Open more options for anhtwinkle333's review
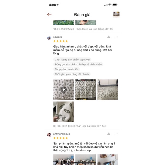The image size is (165, 165). coord(116,134)
